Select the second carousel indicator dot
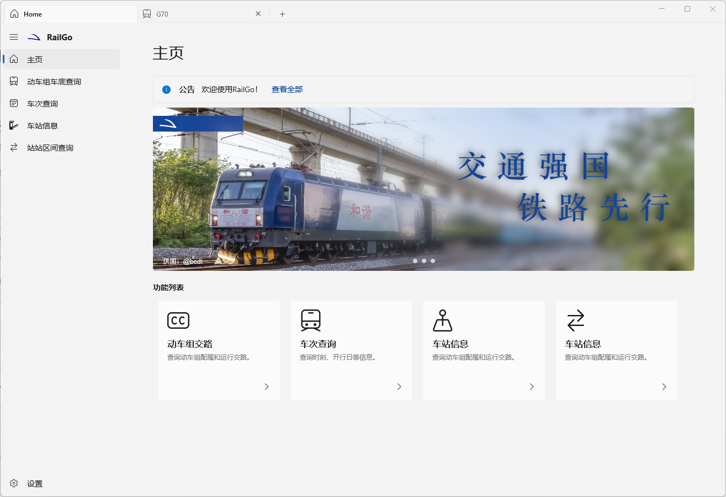 pyautogui.click(x=423, y=260)
